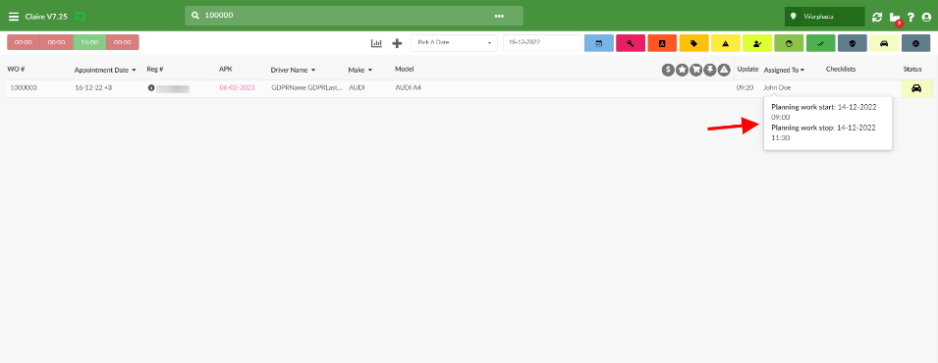The image size is (938, 363).
Task: Open the bar chart statistics icon
Action: (376, 43)
